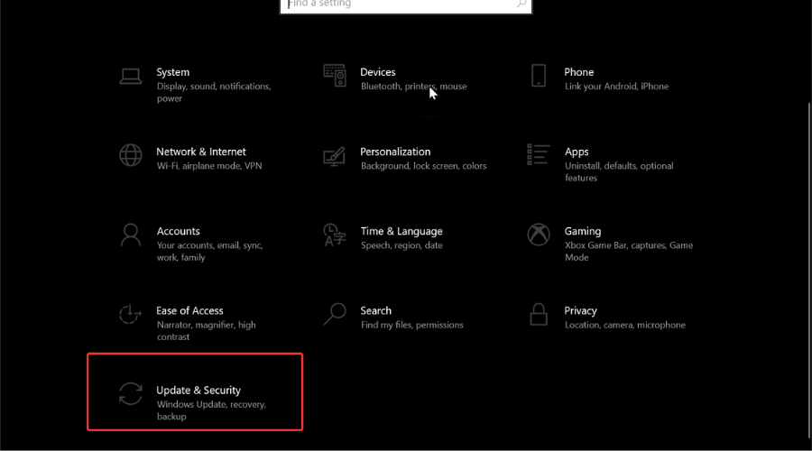Open the Network & Internet globe icon
812x451 pixels.
[131, 155]
